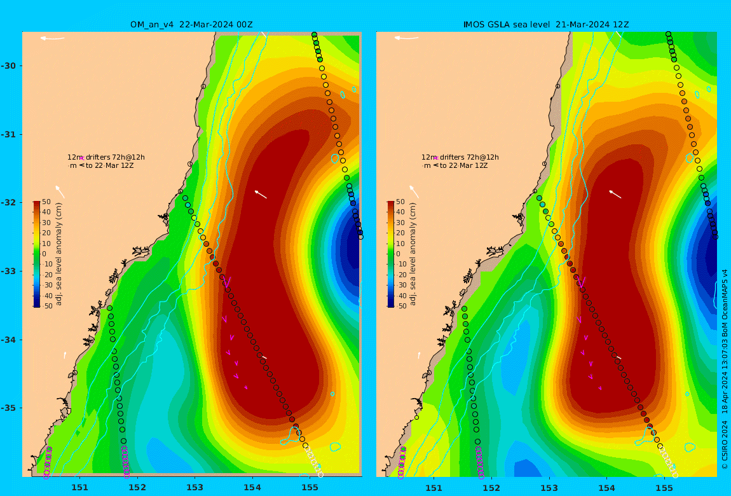This screenshot has width=731, height=496.
Task: Click the CSIRO 2024 BoM OceanMAPS v4 copyright text
Action: click(x=725, y=369)
